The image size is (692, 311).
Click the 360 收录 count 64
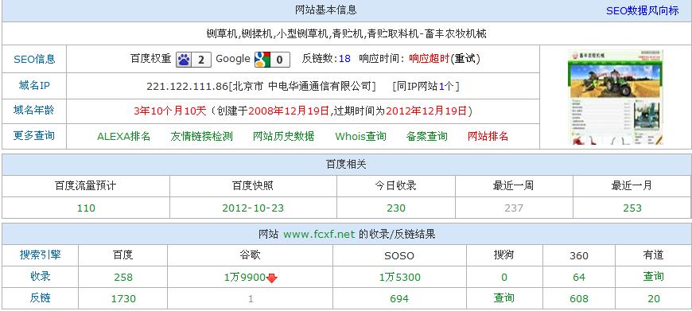[x=578, y=277]
